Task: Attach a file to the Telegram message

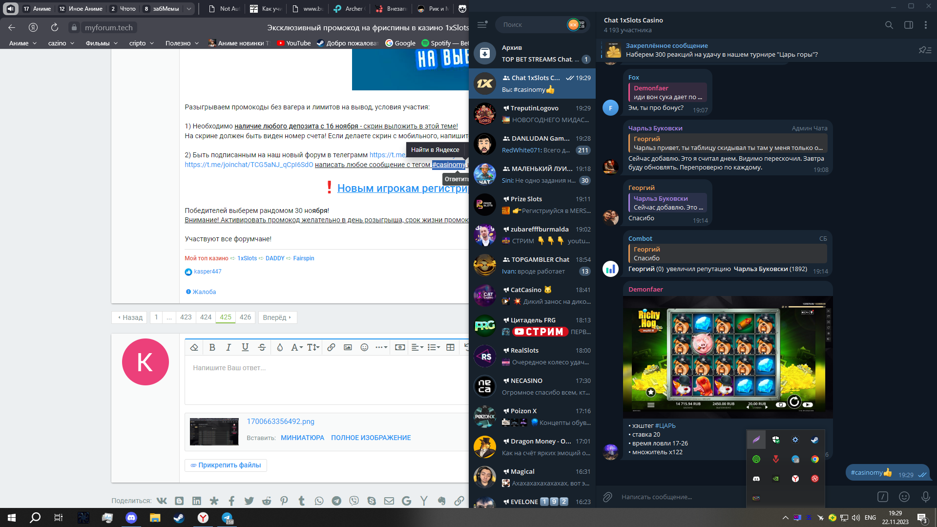Action: 607,497
